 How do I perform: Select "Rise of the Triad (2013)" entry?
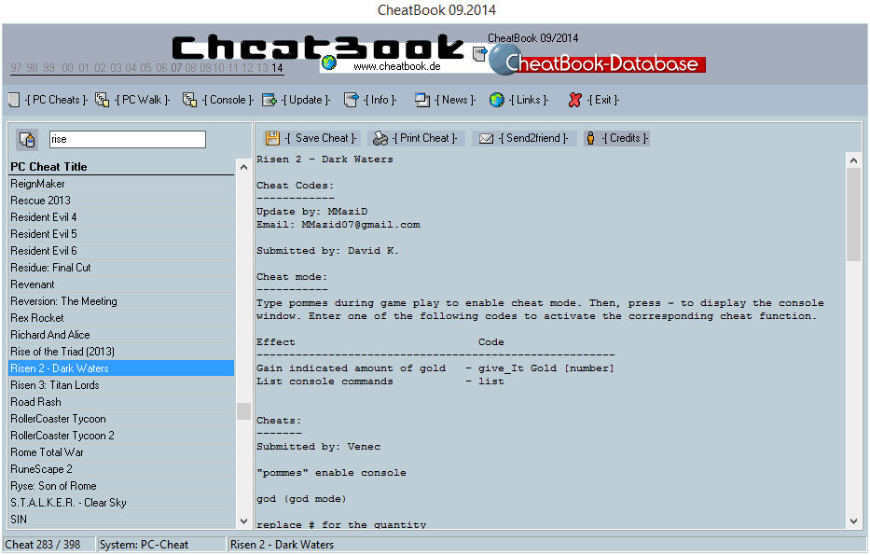coord(121,352)
